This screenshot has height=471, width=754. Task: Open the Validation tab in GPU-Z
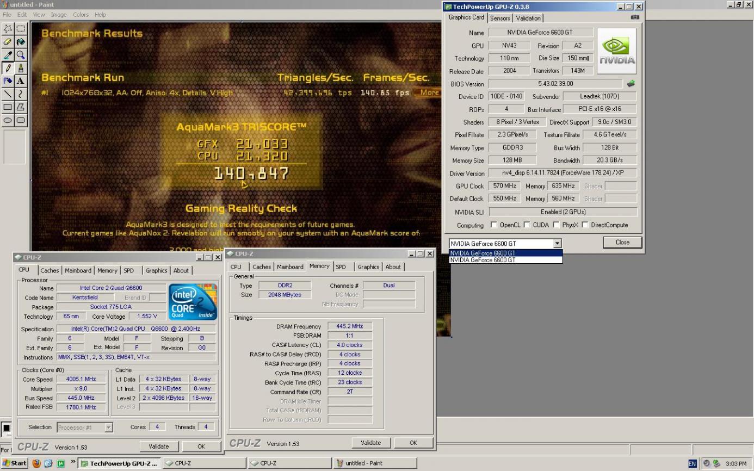point(528,18)
